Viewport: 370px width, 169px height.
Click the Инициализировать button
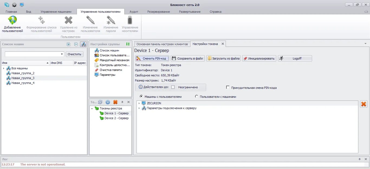coord(259,58)
